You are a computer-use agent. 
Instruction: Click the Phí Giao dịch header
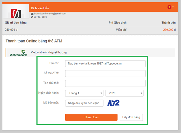click(118, 23)
